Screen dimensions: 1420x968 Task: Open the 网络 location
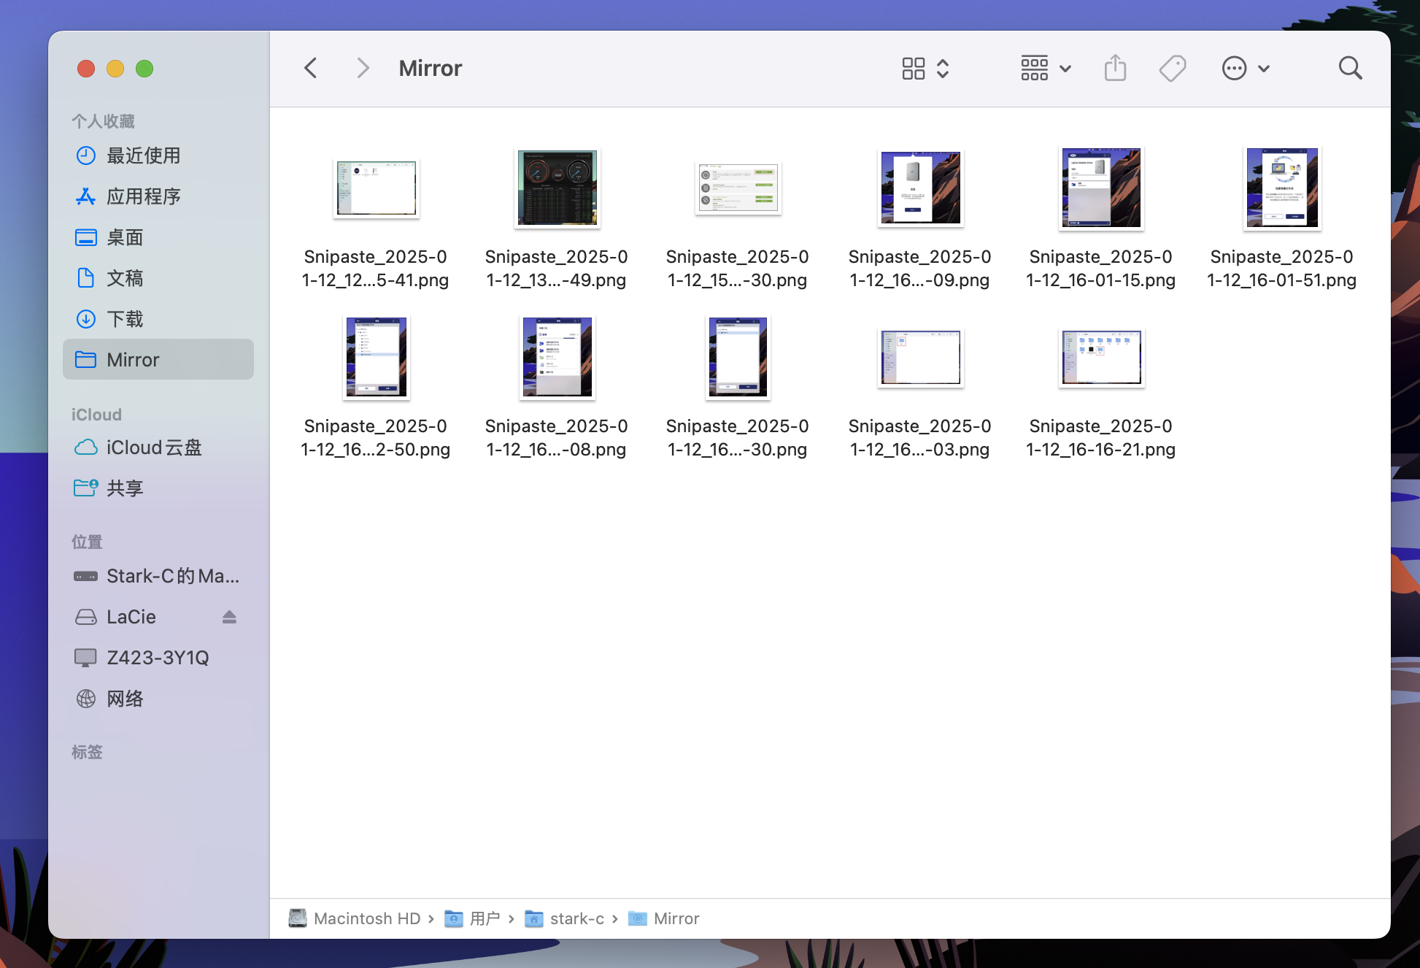tap(125, 699)
